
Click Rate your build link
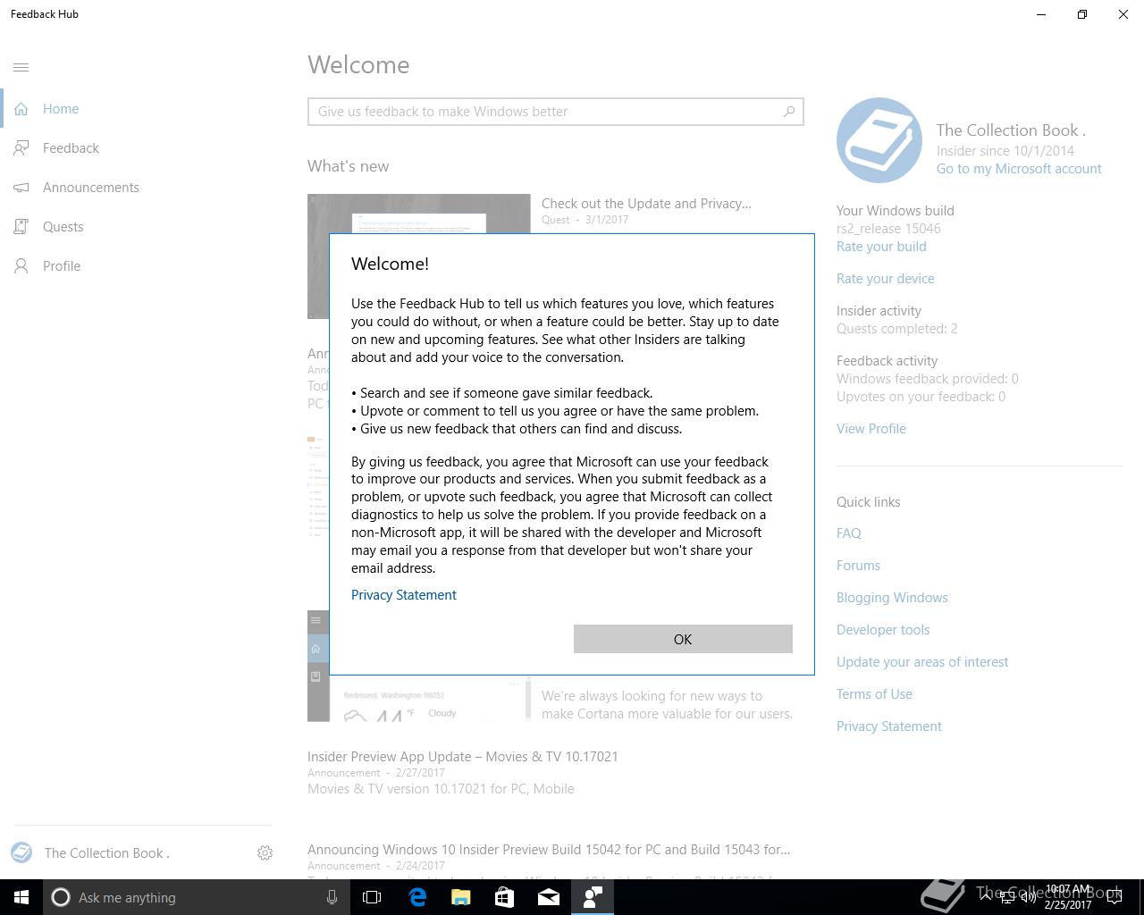[x=881, y=247]
